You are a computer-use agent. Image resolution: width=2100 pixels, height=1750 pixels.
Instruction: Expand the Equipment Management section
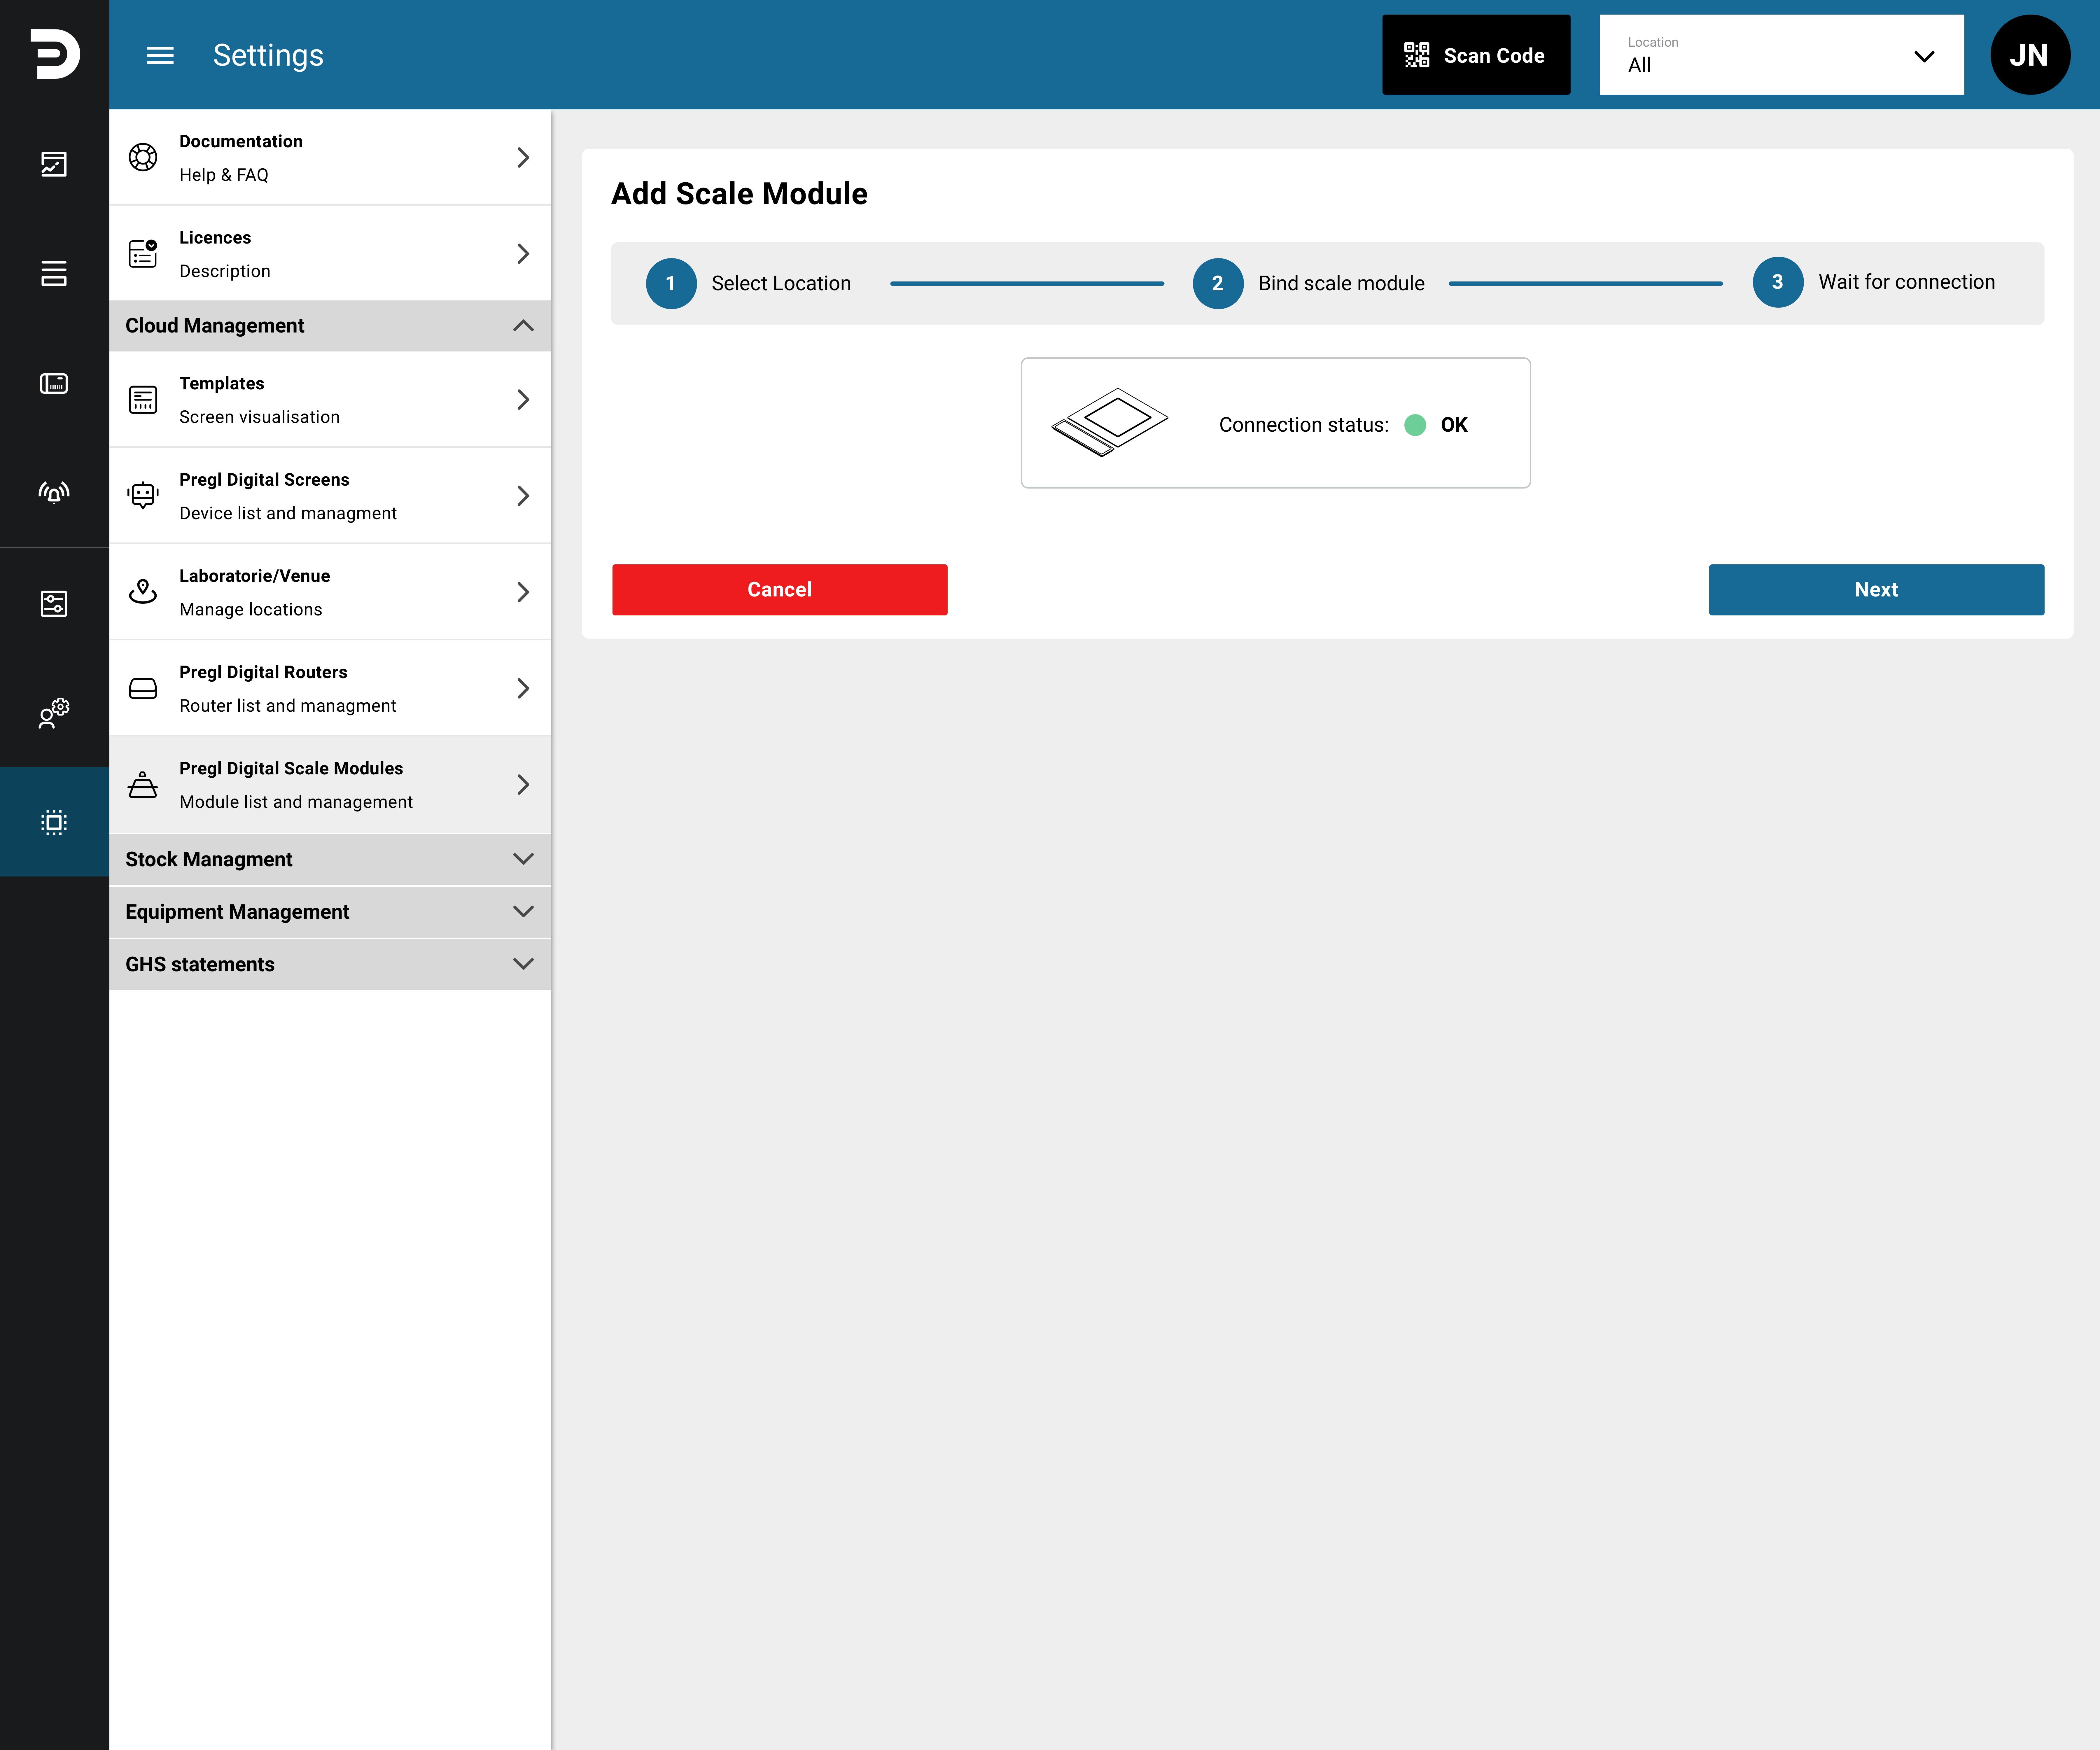[330, 912]
